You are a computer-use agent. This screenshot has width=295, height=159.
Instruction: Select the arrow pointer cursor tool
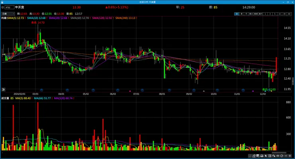tap(265, 156)
